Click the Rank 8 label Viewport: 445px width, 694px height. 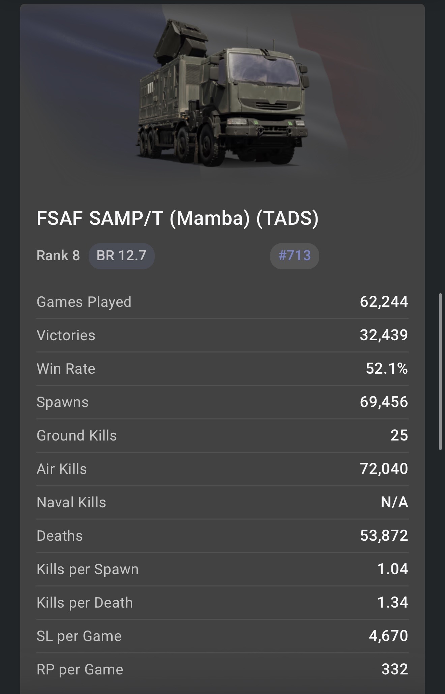click(x=58, y=256)
